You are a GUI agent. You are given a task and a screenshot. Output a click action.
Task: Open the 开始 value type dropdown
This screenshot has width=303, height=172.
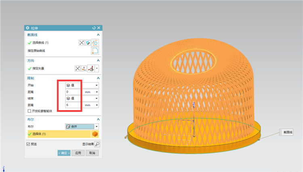click(82, 85)
